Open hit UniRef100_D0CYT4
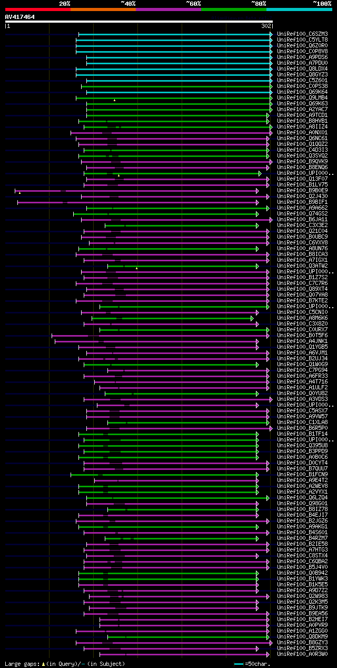 (302, 463)
